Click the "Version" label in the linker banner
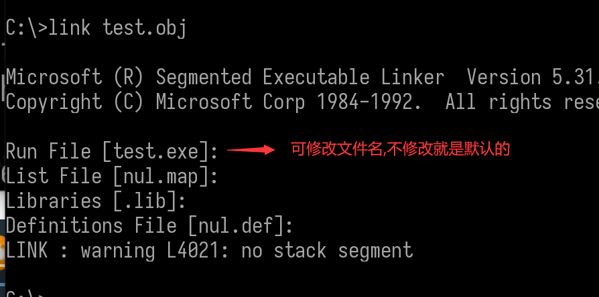Image resolution: width=599 pixels, height=297 pixels. click(x=504, y=78)
